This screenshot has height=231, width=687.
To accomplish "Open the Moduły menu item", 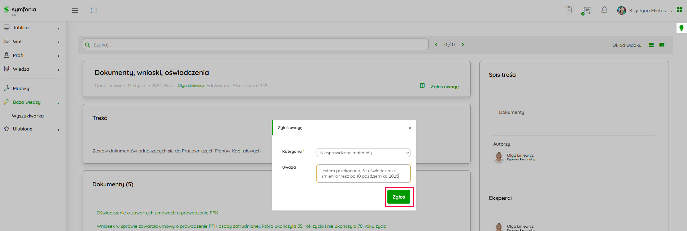I will [x=21, y=88].
